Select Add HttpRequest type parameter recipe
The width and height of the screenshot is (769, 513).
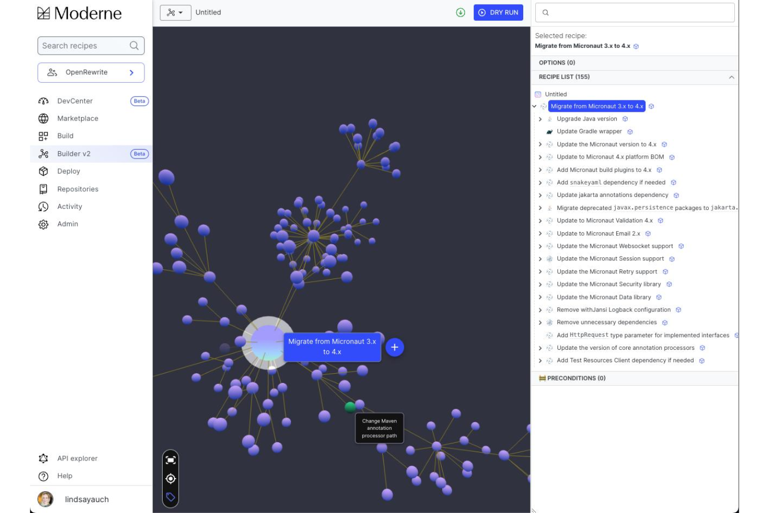pyautogui.click(x=643, y=335)
